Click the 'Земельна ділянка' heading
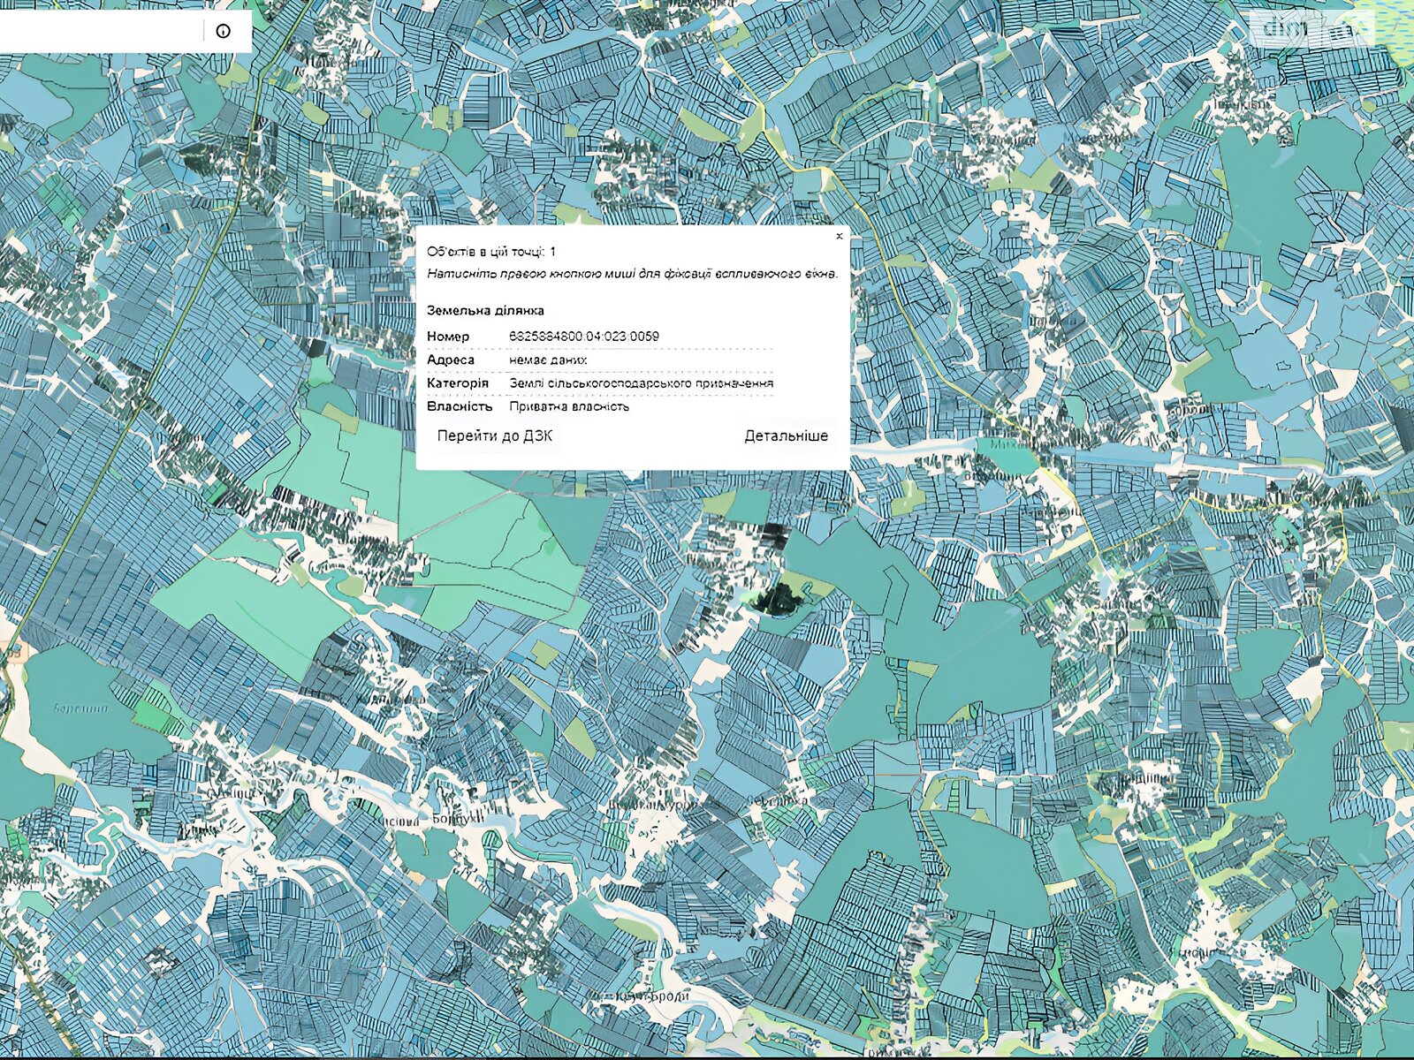Screen dimensions: 1414x1060 (x=485, y=310)
